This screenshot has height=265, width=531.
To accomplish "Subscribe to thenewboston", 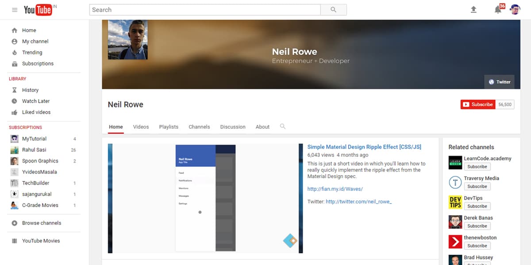I will 477,246.
